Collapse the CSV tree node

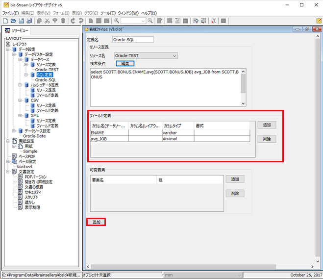point(20,101)
